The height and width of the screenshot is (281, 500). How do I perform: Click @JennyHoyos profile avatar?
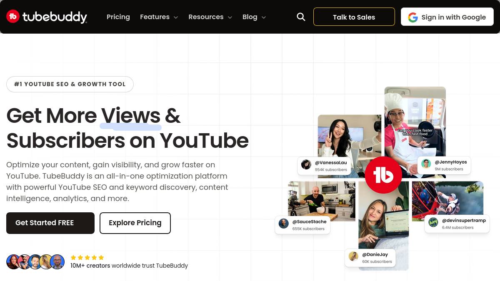(x=426, y=164)
